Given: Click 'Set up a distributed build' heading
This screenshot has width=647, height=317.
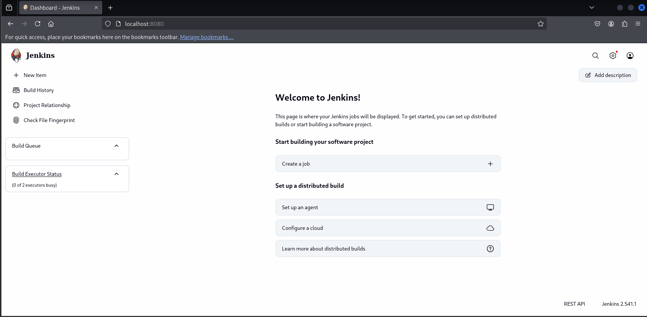Looking at the screenshot, I should [310, 186].
